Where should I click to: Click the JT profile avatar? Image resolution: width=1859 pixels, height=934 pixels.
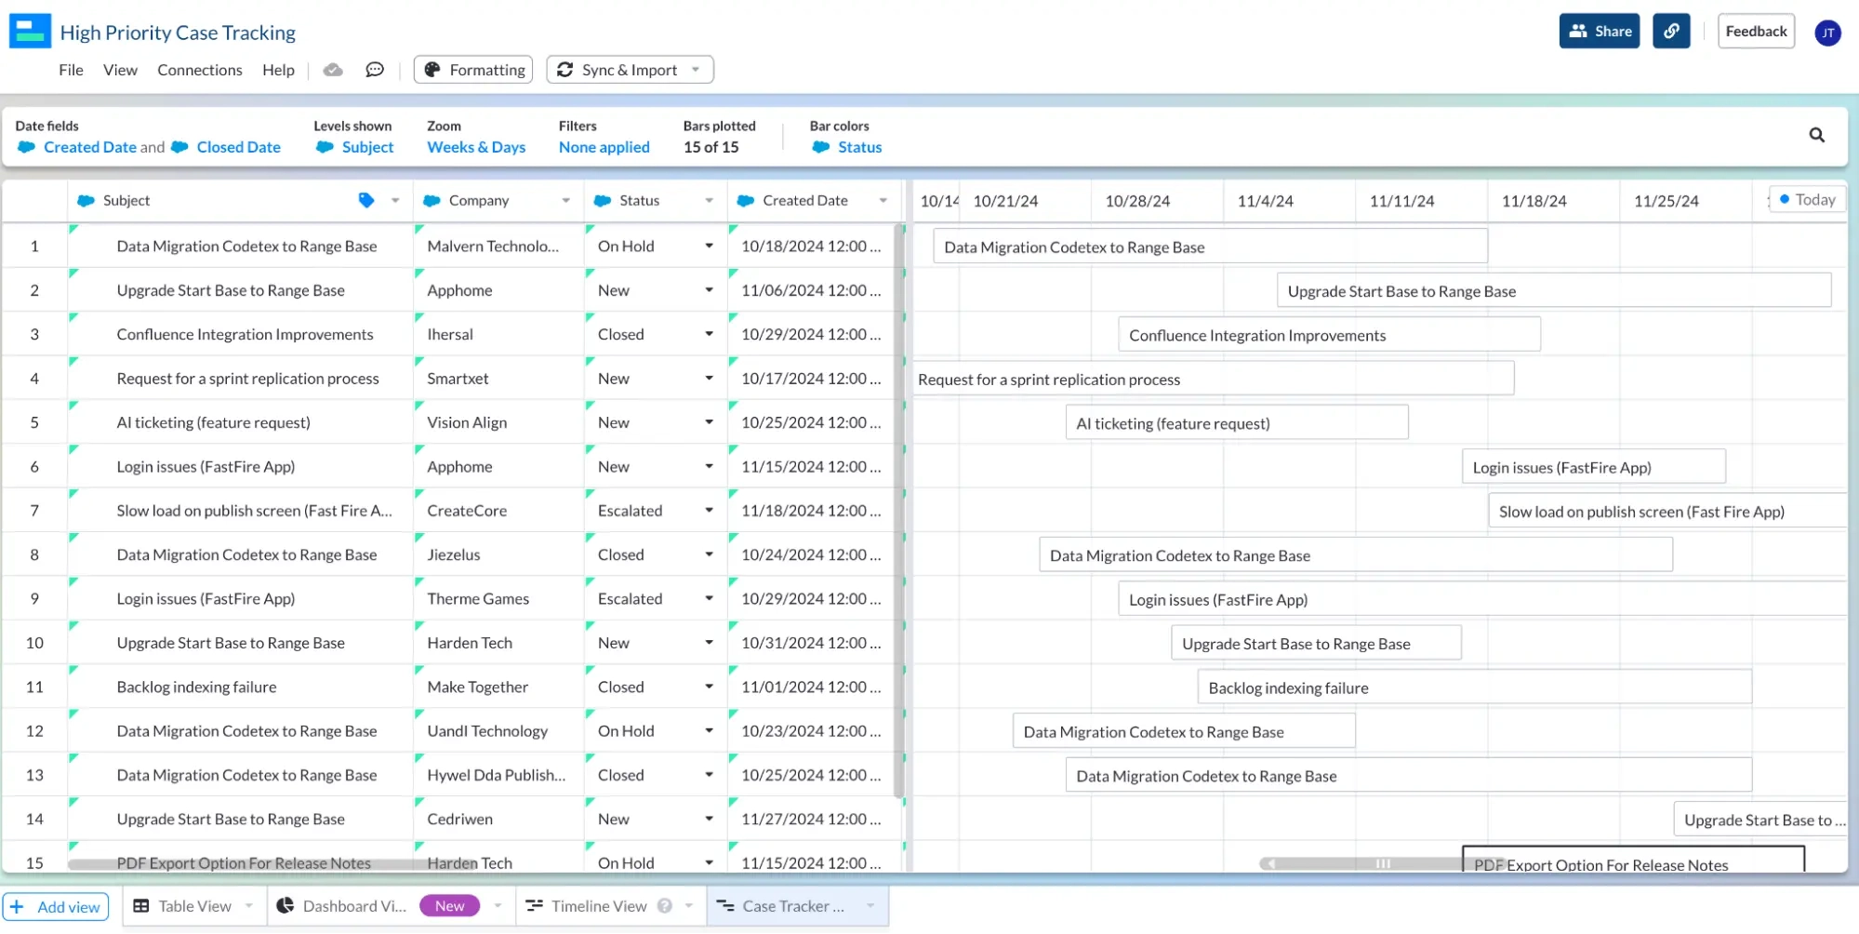pos(1828,33)
